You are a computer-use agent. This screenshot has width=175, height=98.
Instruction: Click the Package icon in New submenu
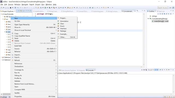coord(58,31)
